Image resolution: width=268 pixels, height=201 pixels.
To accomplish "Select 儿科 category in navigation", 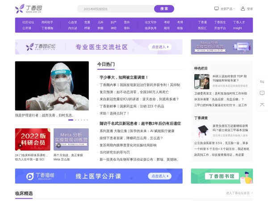I will (100, 22).
